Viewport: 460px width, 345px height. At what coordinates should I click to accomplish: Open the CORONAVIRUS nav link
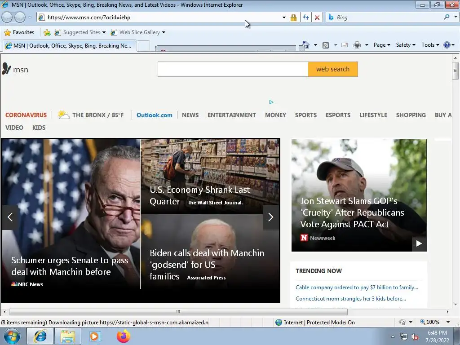tap(26, 115)
